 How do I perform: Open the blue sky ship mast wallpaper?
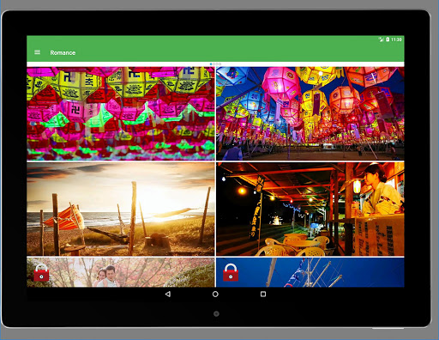(x=310, y=272)
